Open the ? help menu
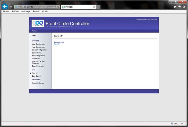188x127 pixels. [x=51, y=12]
